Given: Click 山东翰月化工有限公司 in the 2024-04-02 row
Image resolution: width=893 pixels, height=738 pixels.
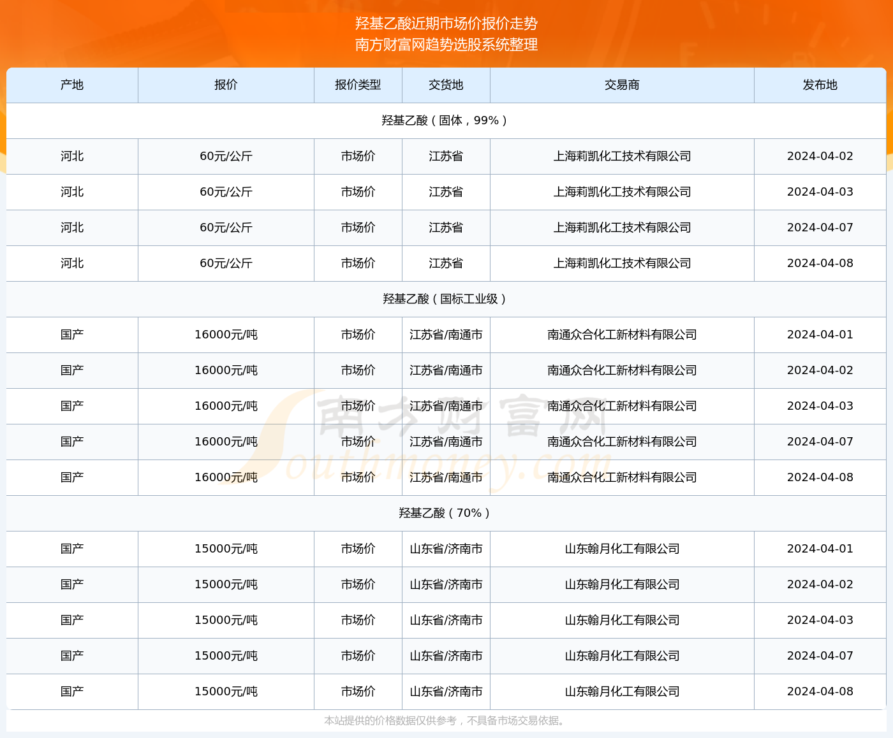Looking at the screenshot, I should click(622, 584).
